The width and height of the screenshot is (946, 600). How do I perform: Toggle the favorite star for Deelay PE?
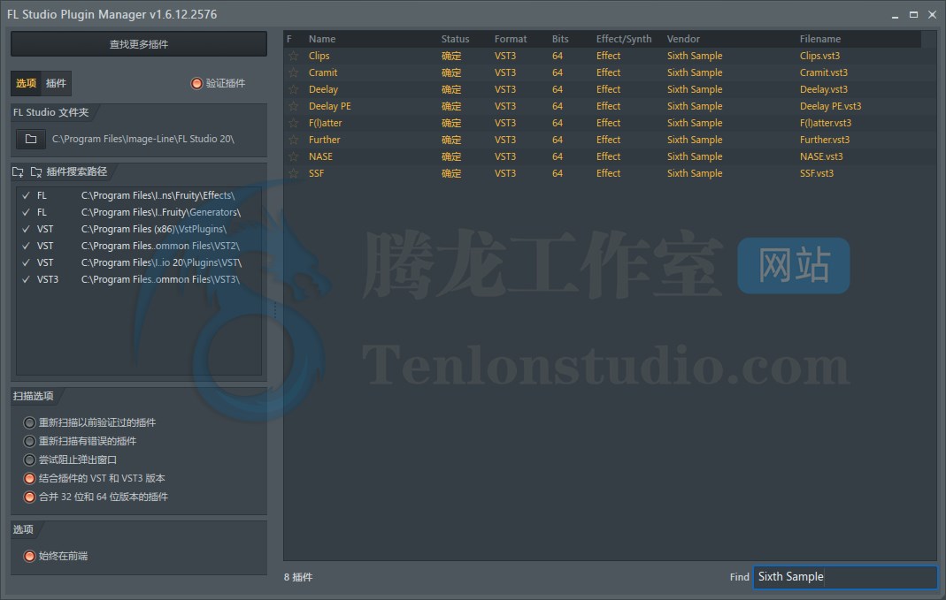click(x=293, y=107)
